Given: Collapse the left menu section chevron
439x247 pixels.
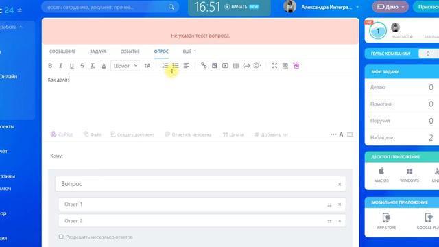Looking at the screenshot, I should (21, 27).
